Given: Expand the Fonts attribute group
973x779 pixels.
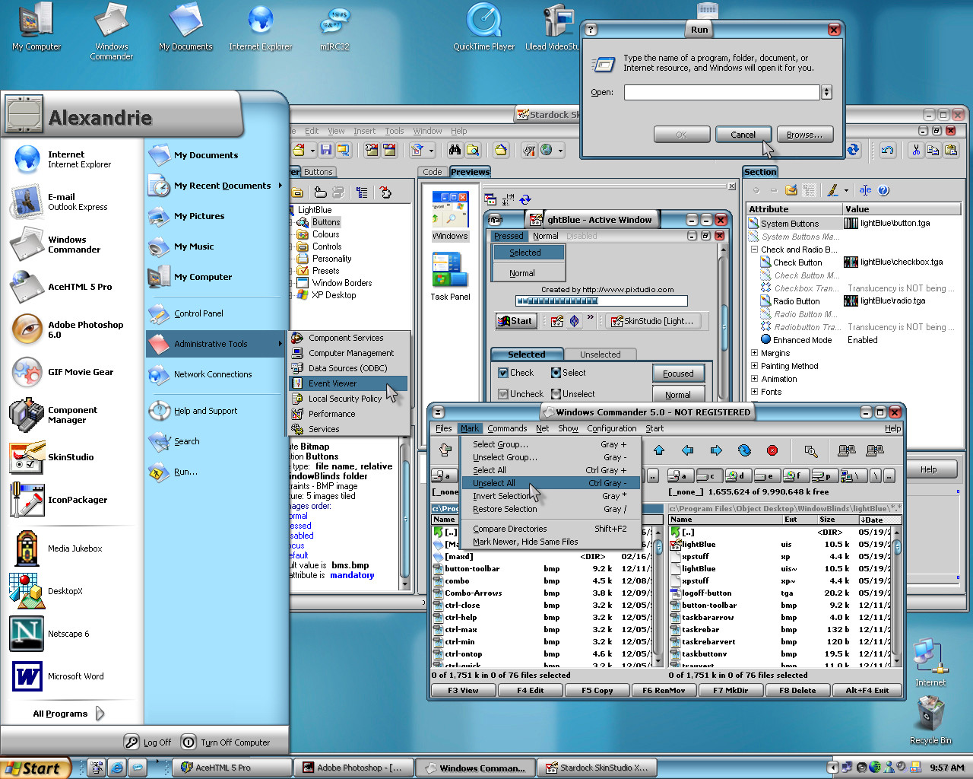Looking at the screenshot, I should 754,392.
